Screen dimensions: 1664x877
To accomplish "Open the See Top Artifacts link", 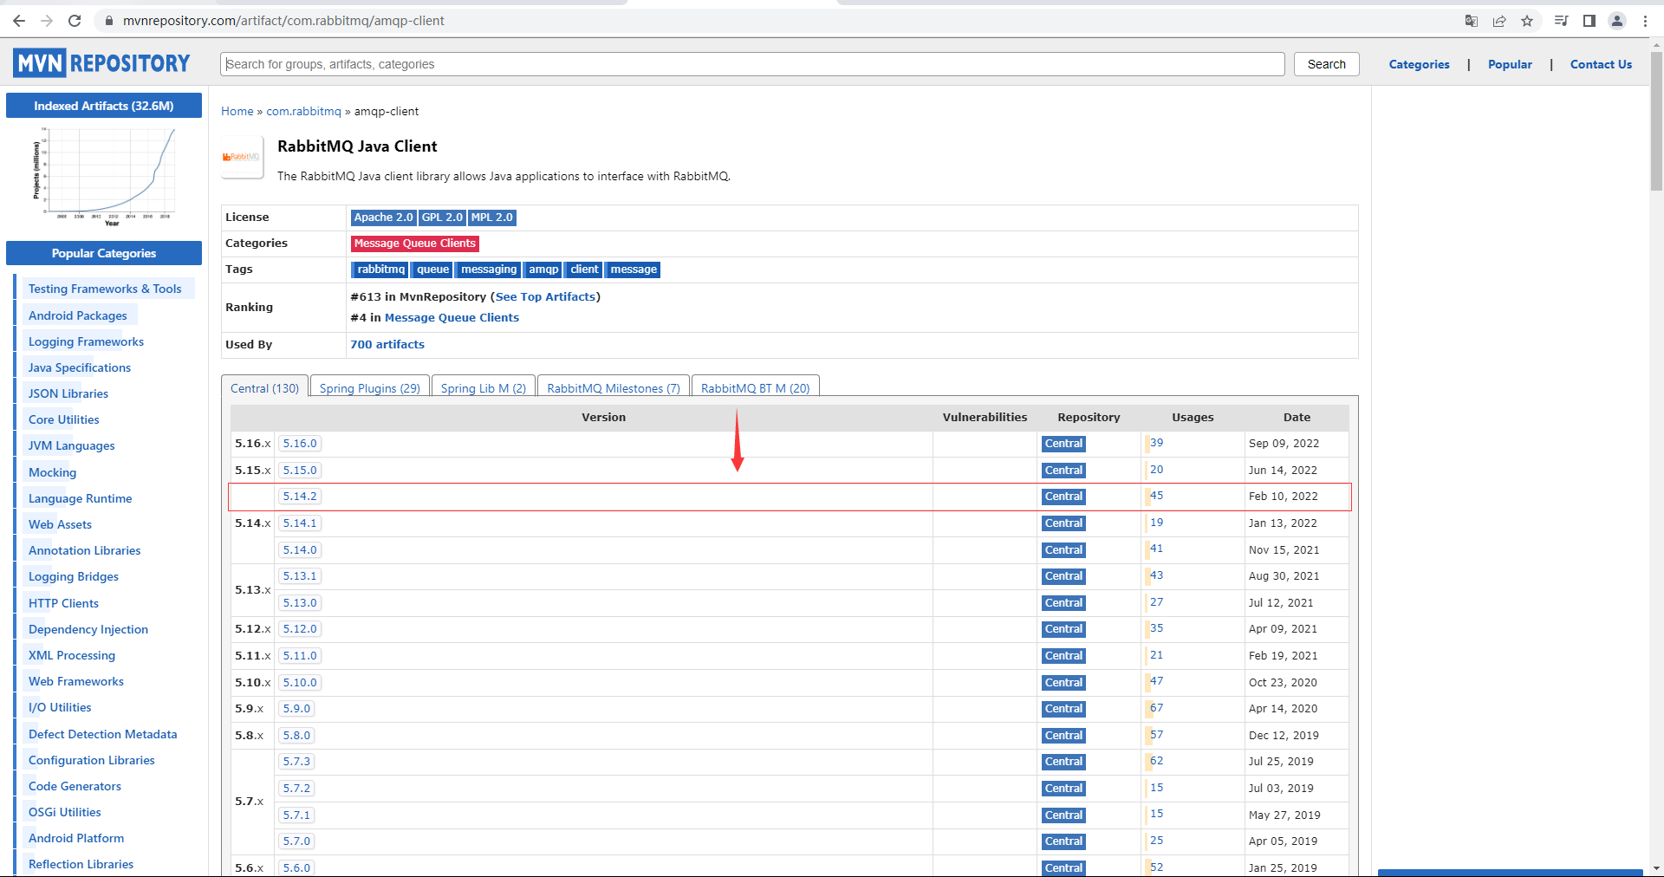I will [x=545, y=296].
